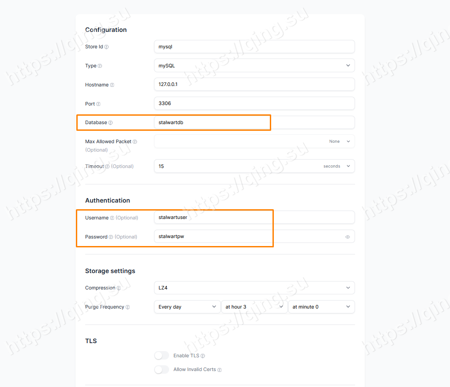Click the info icon beside Compression label

pyautogui.click(x=119, y=288)
